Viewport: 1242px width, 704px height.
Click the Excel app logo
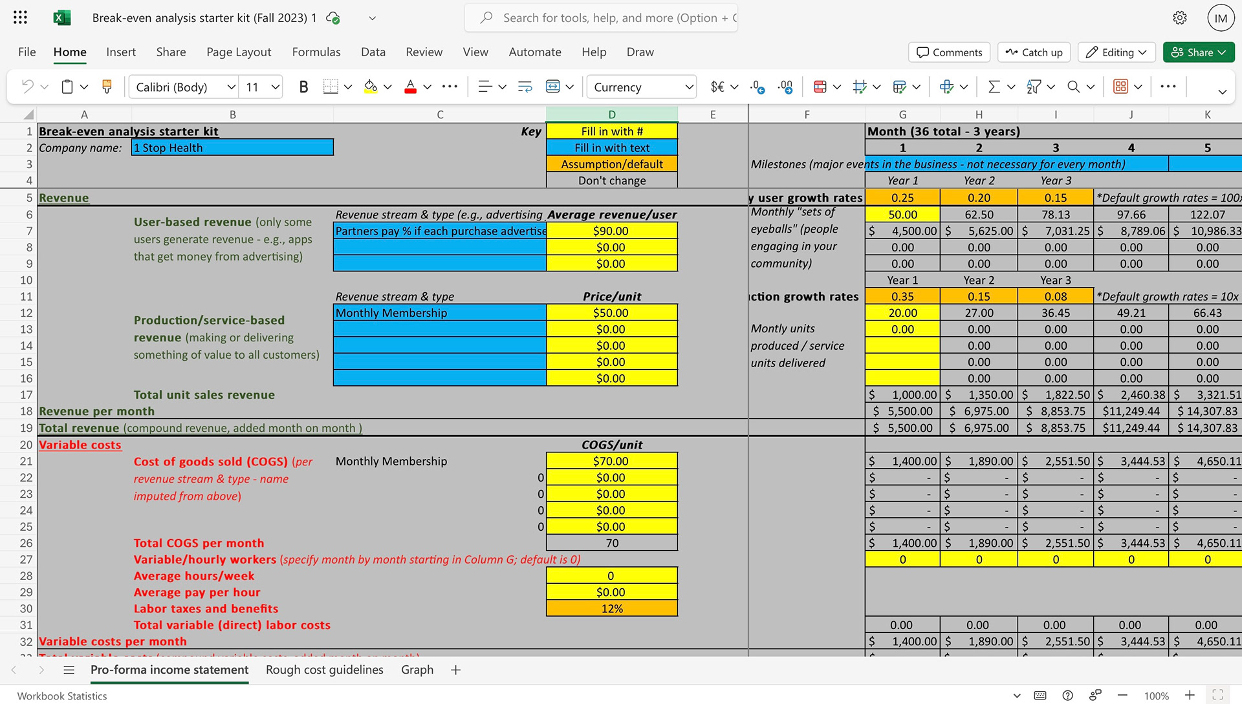pyautogui.click(x=61, y=17)
